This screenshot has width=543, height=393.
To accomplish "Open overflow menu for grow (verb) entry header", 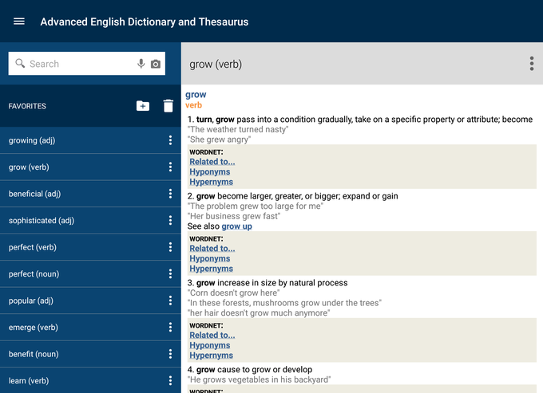I will pyautogui.click(x=531, y=64).
